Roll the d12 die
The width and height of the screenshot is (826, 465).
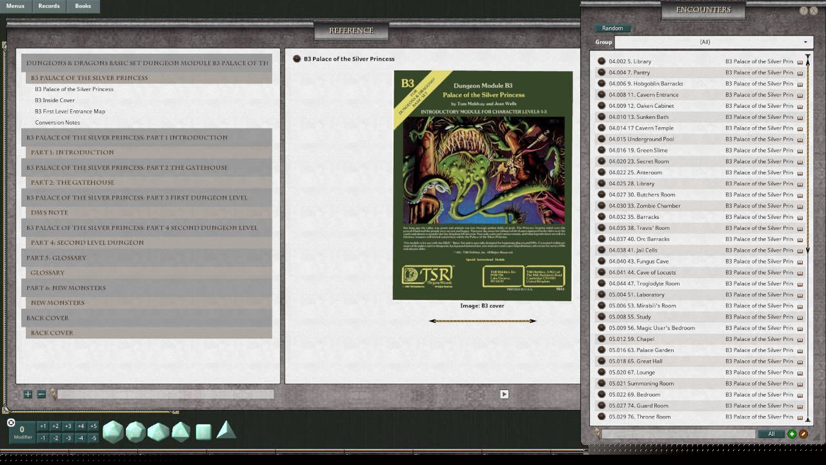(x=136, y=431)
